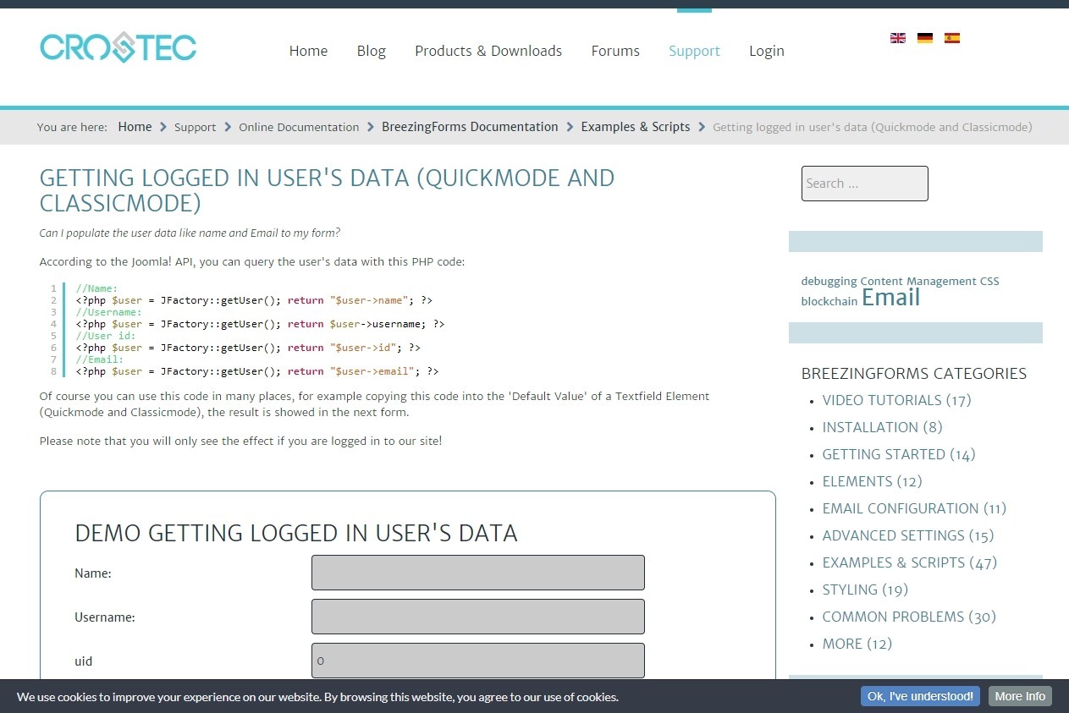
Task: Go to the Forums page
Action: click(x=615, y=51)
